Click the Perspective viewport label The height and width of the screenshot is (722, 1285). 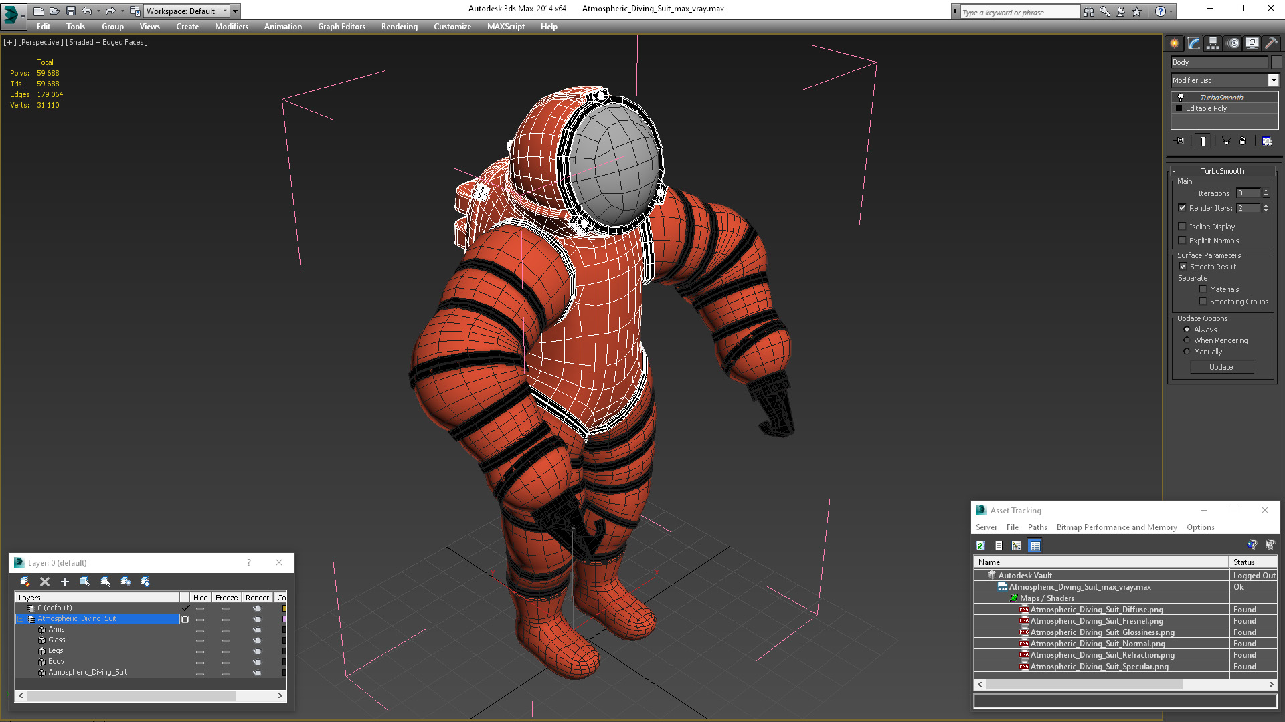click(40, 42)
